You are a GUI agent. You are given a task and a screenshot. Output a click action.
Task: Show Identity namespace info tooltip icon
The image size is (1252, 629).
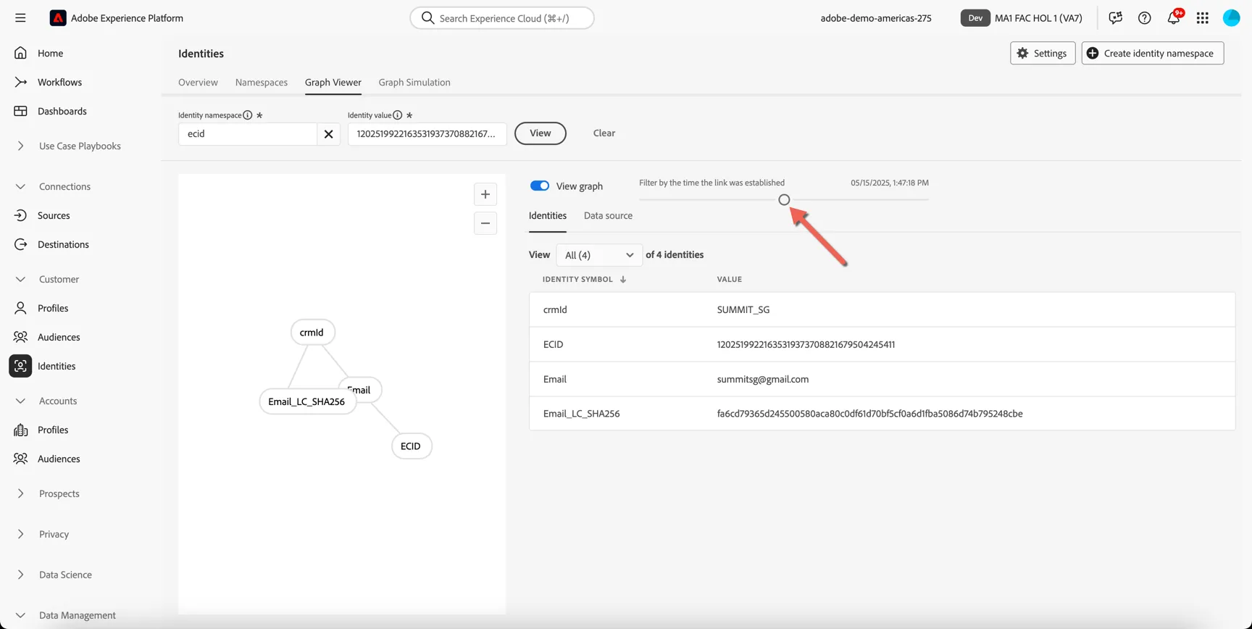point(248,115)
